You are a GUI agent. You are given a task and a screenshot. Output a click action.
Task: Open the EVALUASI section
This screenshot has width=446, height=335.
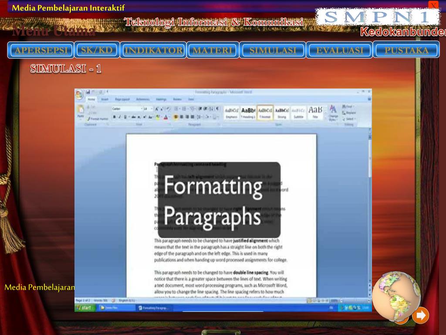pyautogui.click(x=340, y=50)
